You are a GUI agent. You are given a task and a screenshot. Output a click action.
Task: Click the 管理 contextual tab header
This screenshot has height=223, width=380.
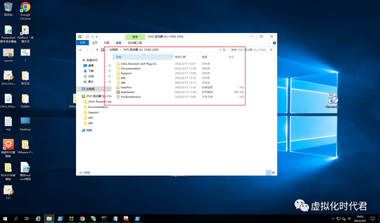coord(135,37)
